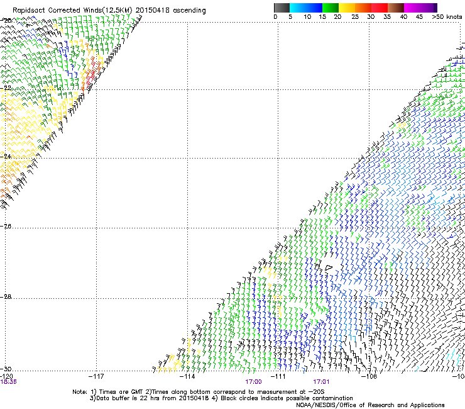The width and height of the screenshot is (465, 409).
Task: Click the latitude label '-28'
Action: point(6,297)
